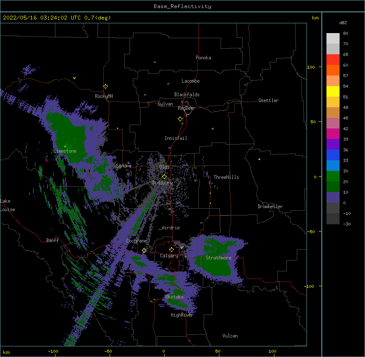Click the Olds label

(x=164, y=167)
